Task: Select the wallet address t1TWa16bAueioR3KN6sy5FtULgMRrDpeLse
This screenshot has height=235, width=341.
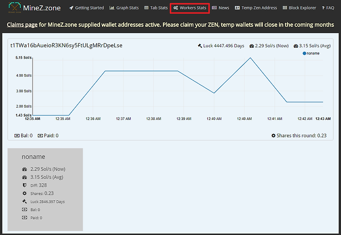Action: pyautogui.click(x=66, y=45)
